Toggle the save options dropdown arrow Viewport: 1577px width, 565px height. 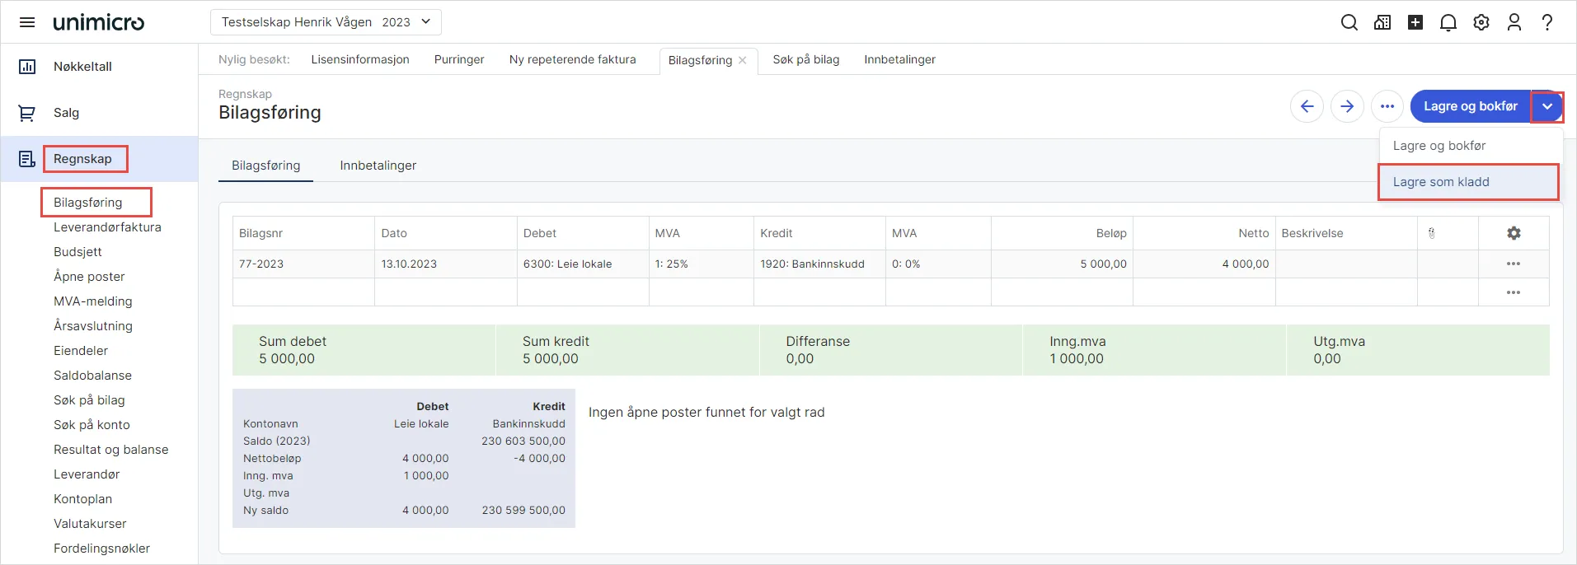point(1547,106)
